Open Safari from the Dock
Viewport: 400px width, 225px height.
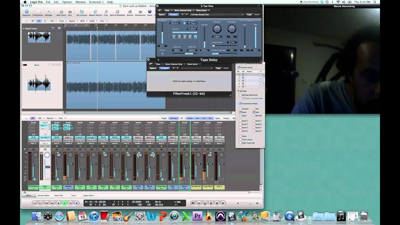(59, 216)
